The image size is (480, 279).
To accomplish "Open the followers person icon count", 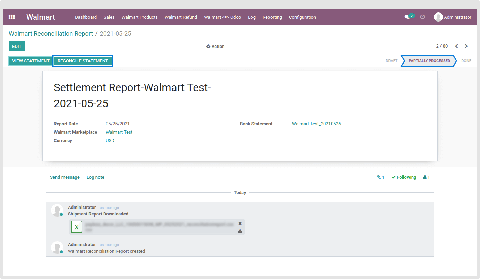I will coord(426,177).
